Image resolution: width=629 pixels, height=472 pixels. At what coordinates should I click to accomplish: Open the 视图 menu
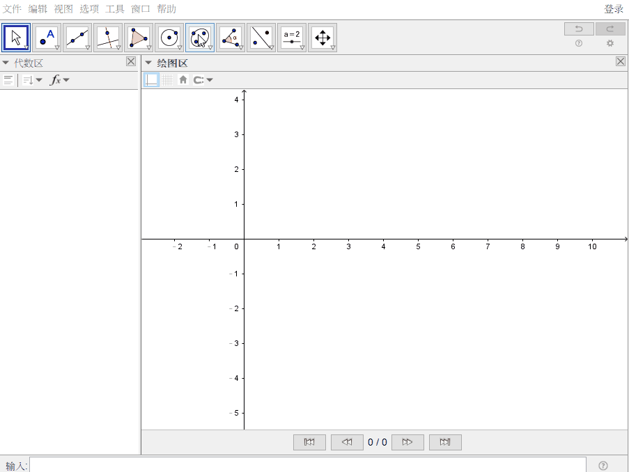(x=63, y=9)
